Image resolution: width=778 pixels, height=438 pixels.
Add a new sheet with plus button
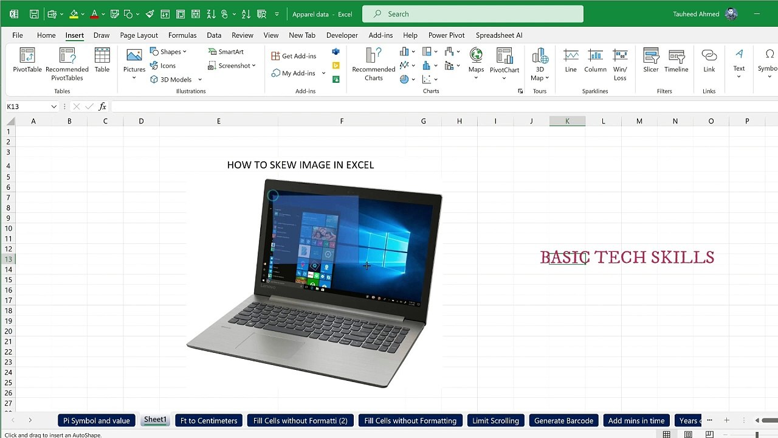(726, 420)
